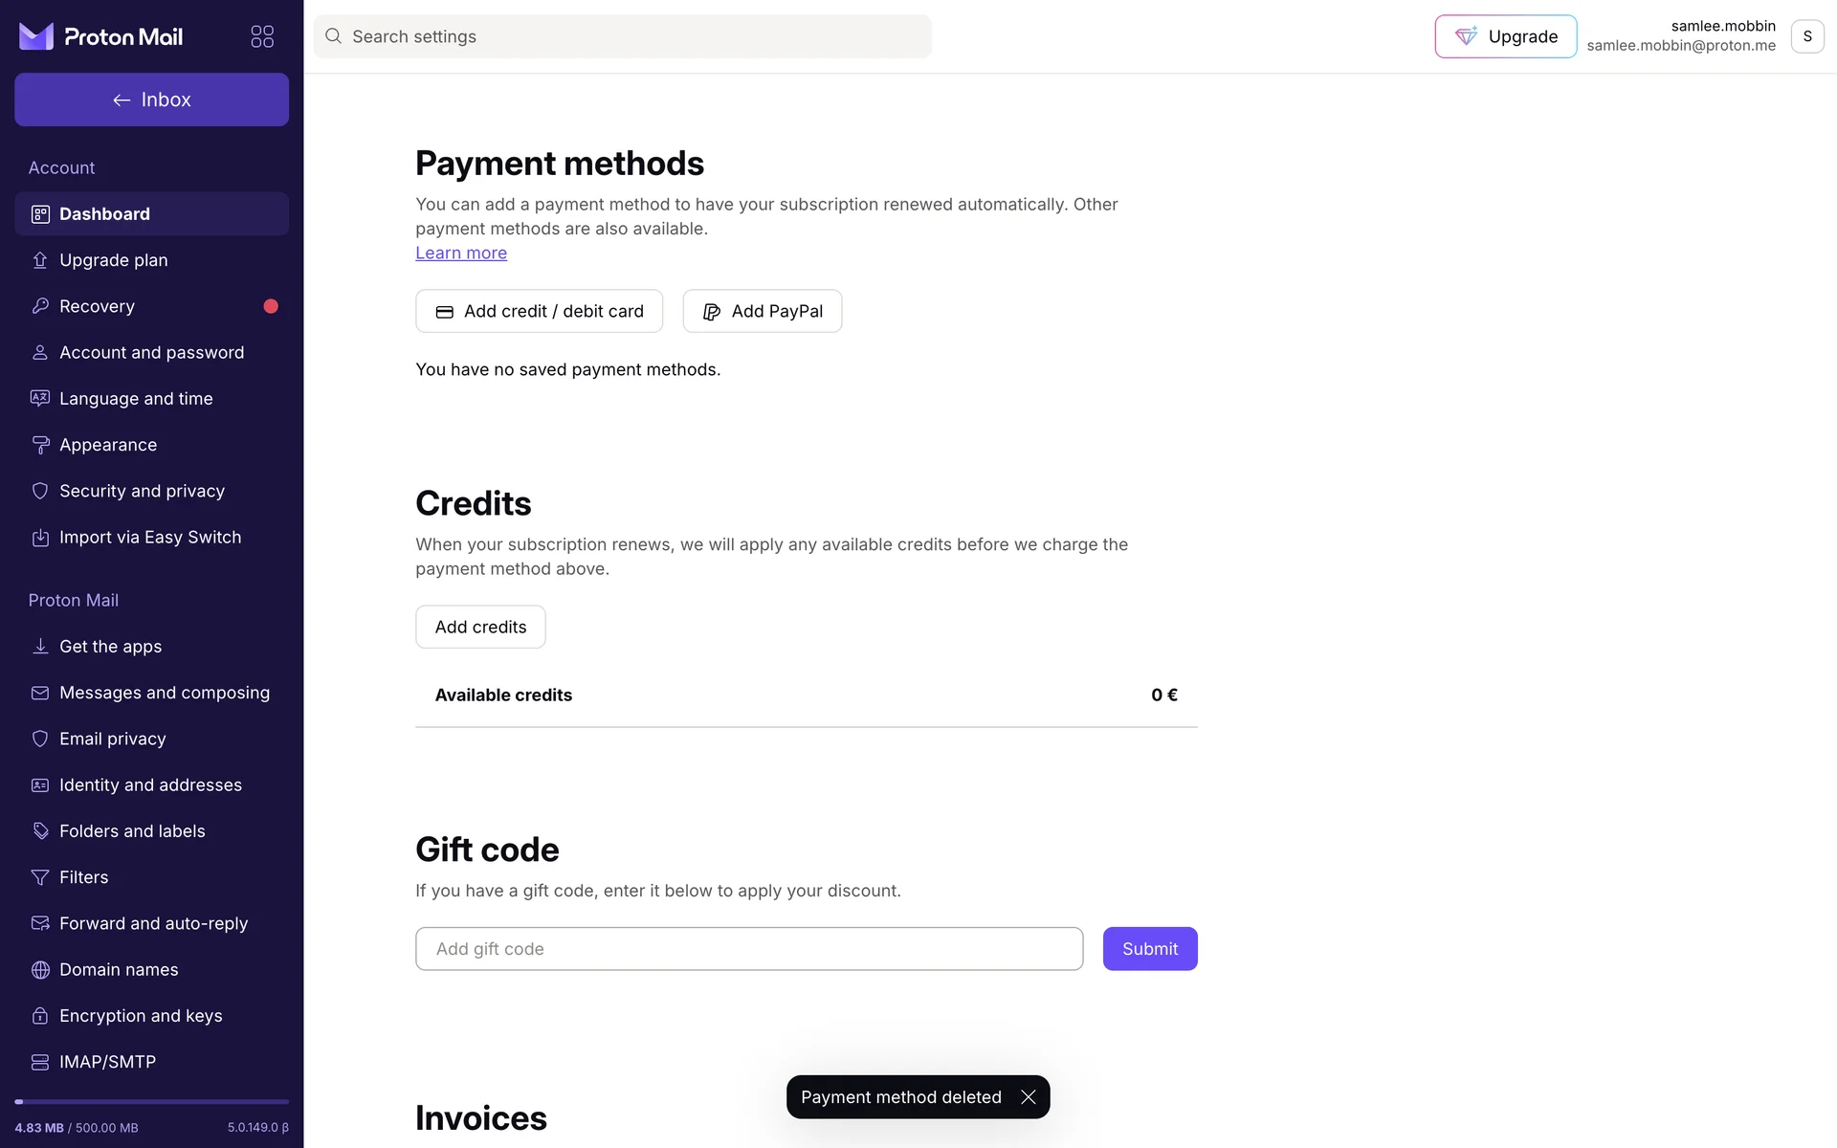Image resolution: width=1837 pixels, height=1148 pixels.
Task: Click the Proton Mail logo
Action: tap(101, 36)
